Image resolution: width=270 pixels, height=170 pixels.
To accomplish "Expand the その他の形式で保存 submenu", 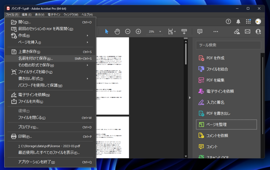I will click(x=87, y=65).
